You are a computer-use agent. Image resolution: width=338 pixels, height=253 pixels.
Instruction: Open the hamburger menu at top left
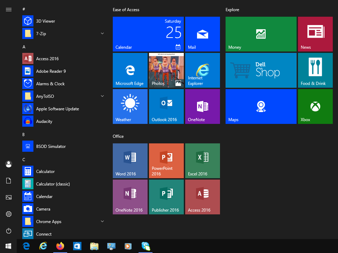[9, 9]
